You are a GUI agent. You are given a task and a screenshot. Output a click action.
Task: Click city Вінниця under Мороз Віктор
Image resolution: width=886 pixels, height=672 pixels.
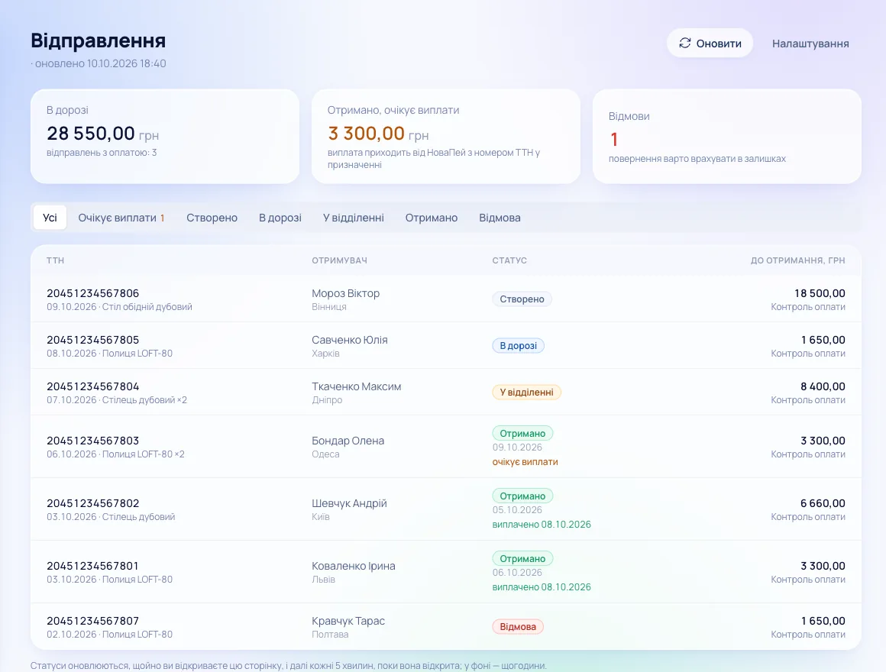click(x=329, y=307)
